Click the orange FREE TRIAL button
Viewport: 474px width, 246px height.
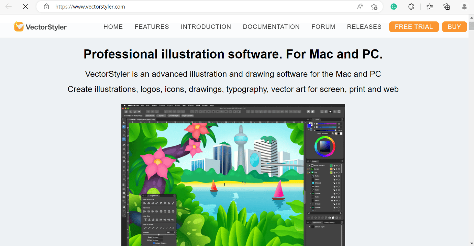coord(414,27)
